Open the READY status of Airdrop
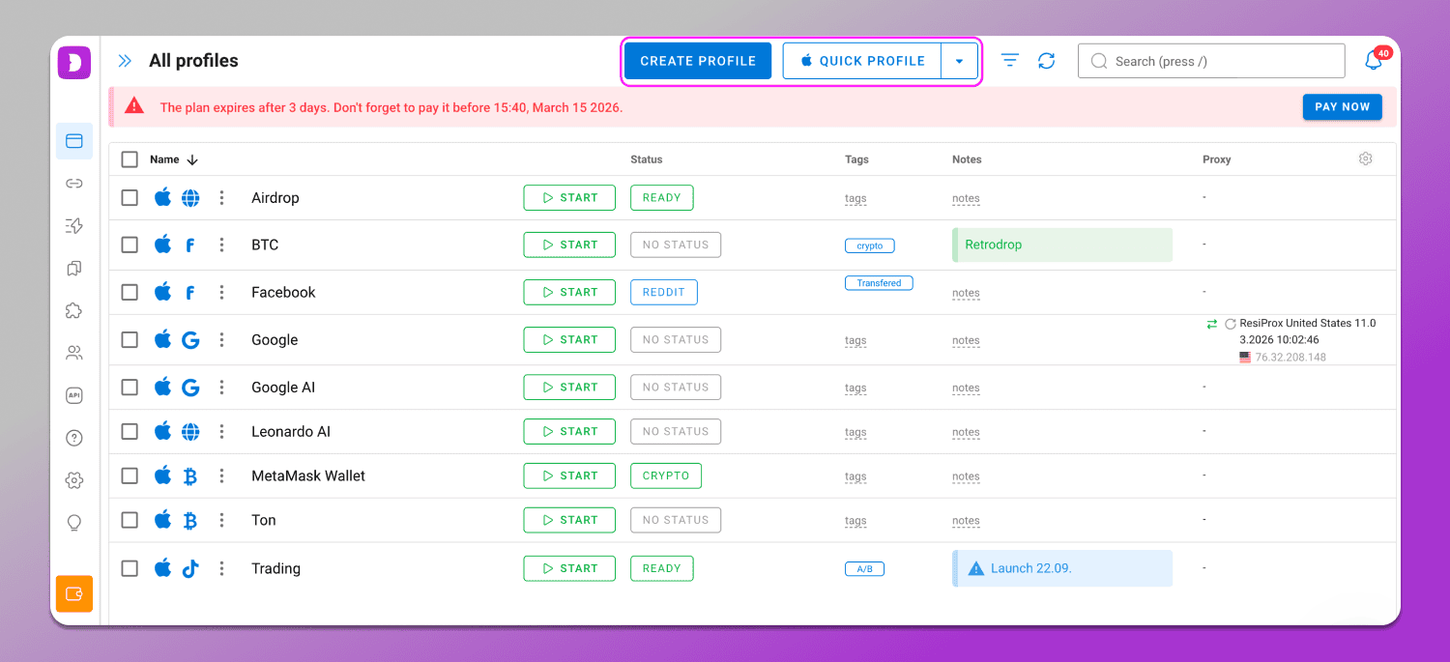 pyautogui.click(x=662, y=198)
